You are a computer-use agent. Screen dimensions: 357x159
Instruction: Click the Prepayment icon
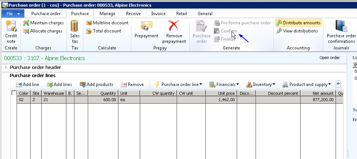click(x=146, y=27)
